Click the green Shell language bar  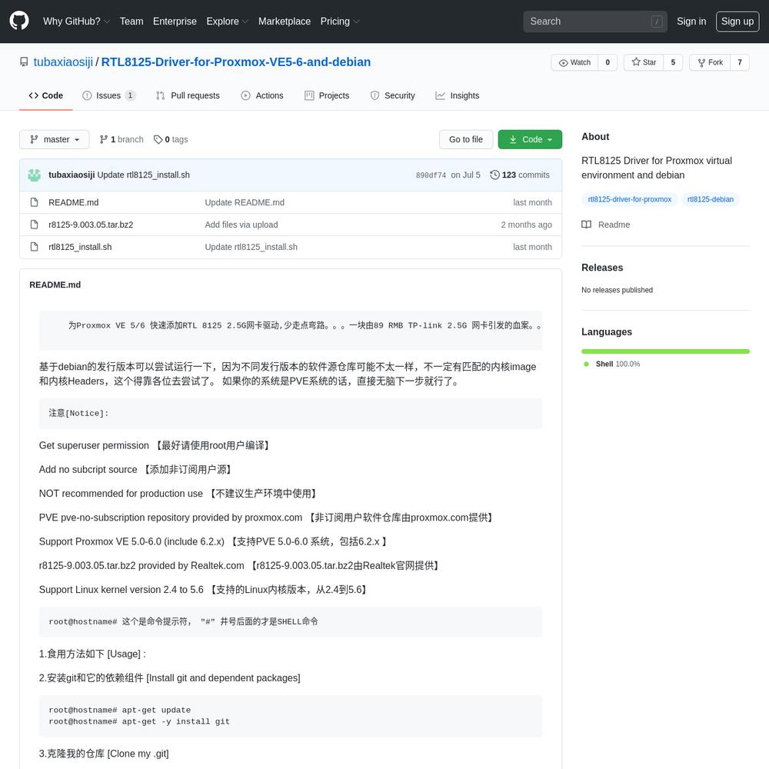tap(665, 351)
